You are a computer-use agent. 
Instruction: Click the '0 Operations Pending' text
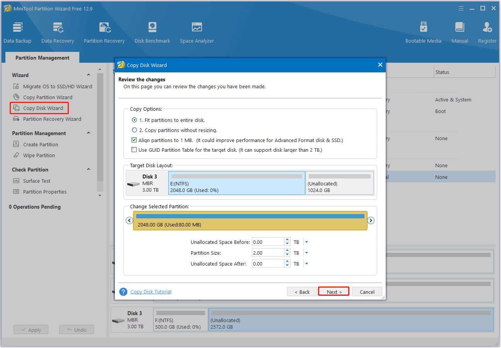click(35, 207)
